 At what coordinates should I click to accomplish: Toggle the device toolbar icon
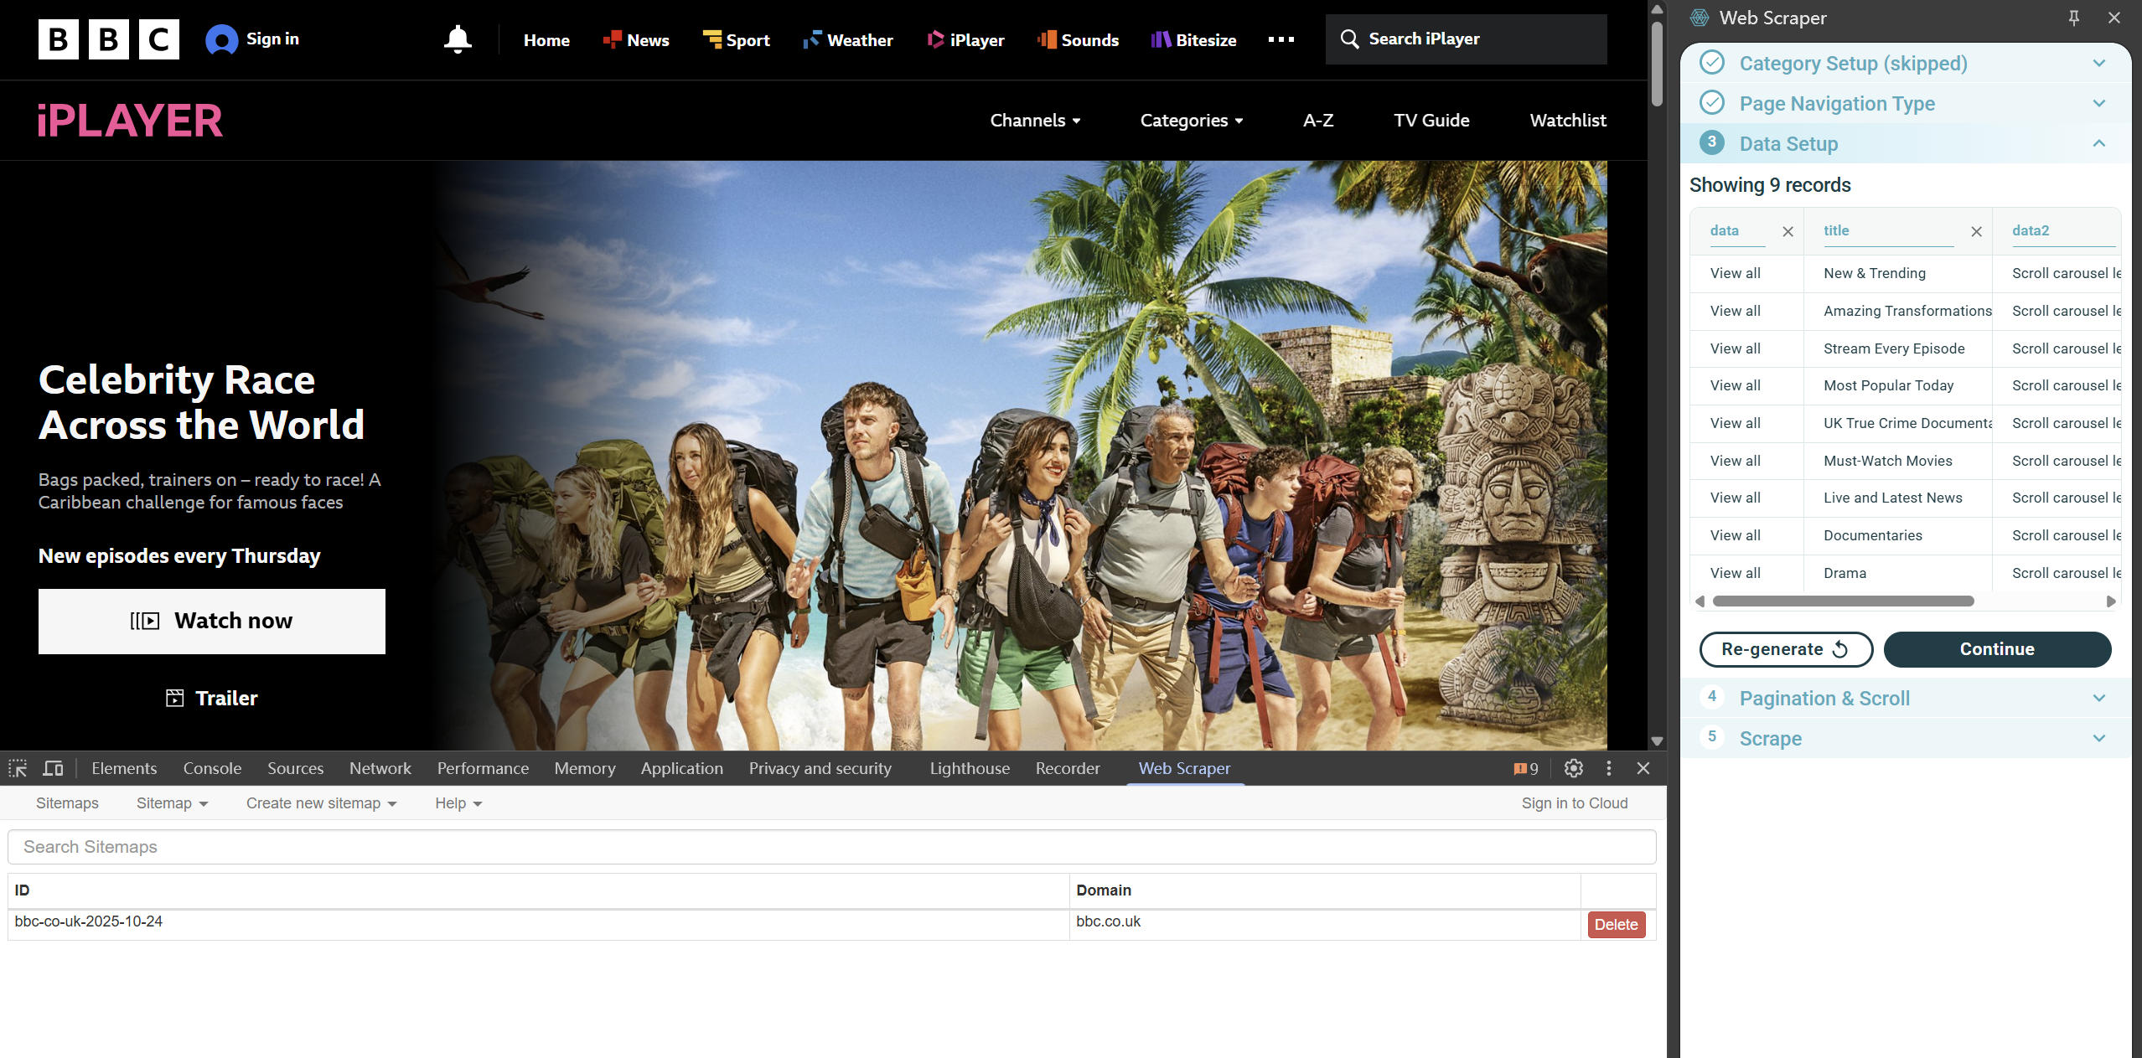[53, 768]
